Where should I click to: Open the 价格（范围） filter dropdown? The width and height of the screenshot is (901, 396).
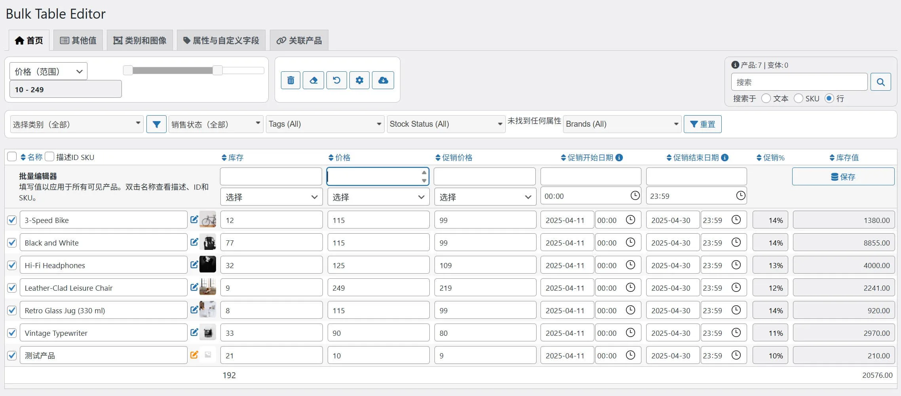tap(48, 72)
